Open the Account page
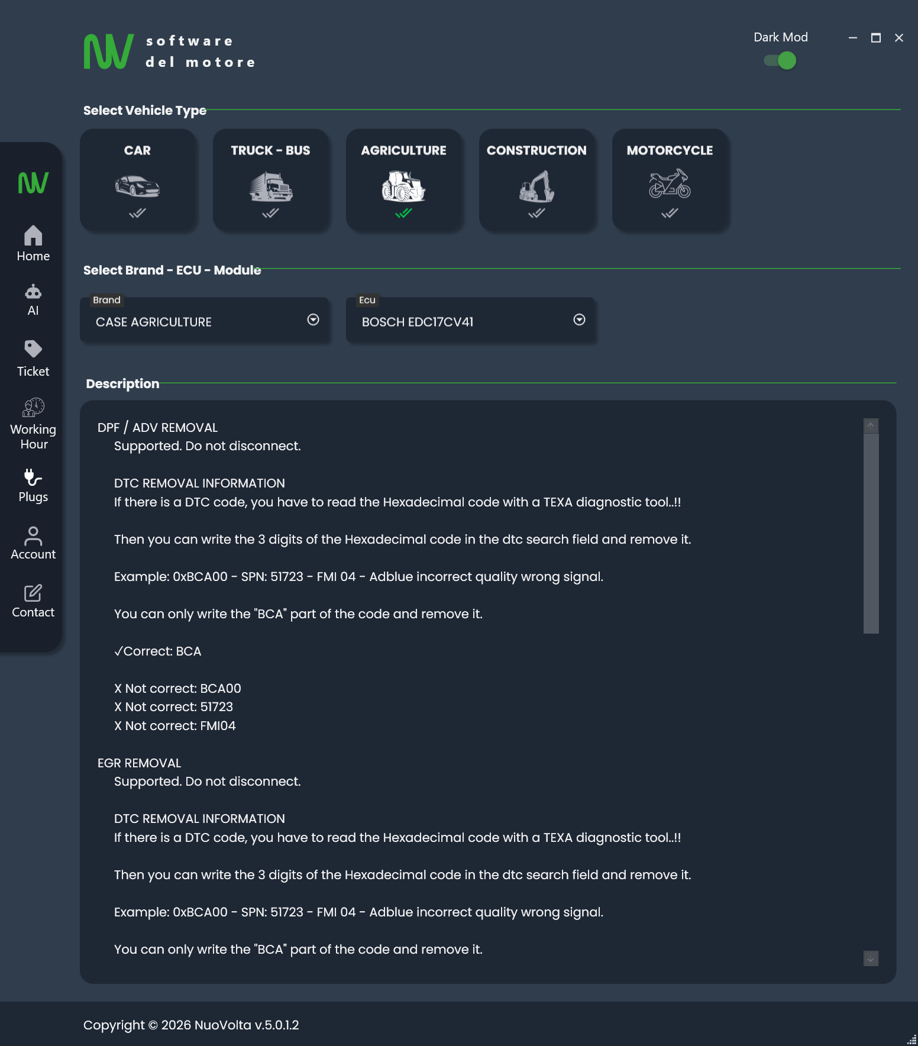Image resolution: width=918 pixels, height=1046 pixels. 33,543
